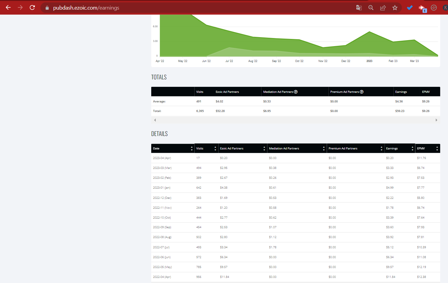The height and width of the screenshot is (283, 448).
Task: Click the 2022-11 (Nov) date cell
Action: click(162, 208)
